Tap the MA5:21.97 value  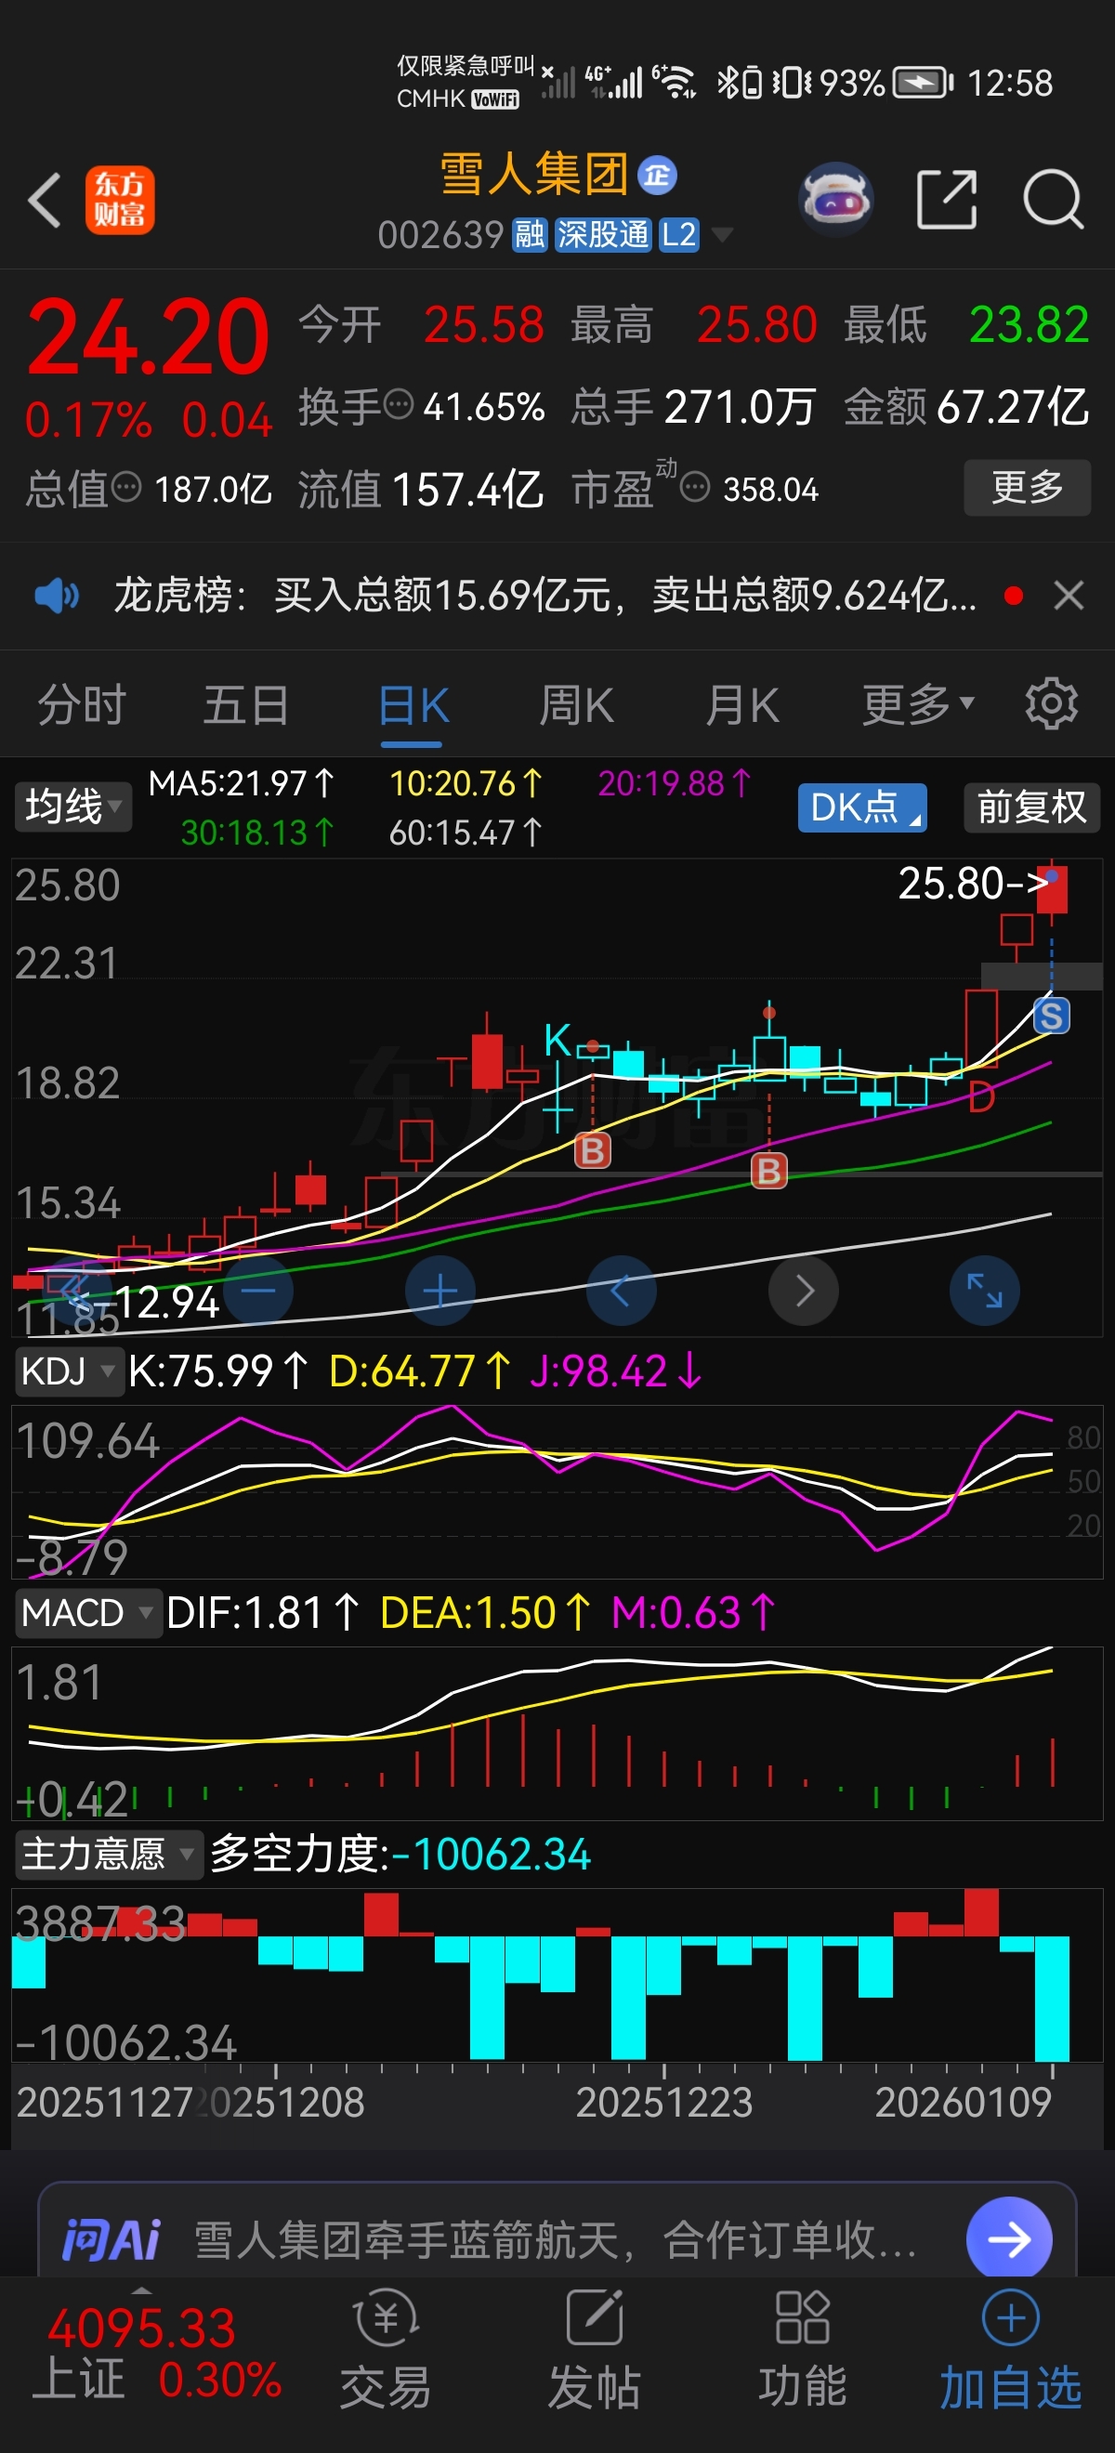(242, 783)
